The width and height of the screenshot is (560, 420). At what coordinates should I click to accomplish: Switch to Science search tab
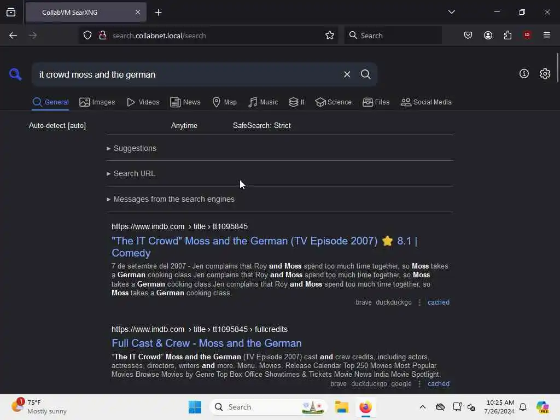coord(333,102)
